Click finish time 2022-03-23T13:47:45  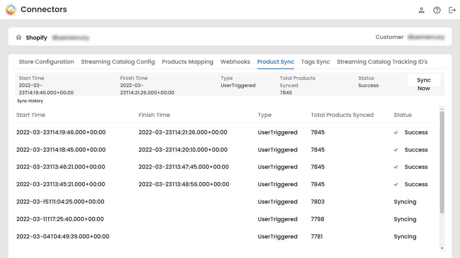coord(184,167)
